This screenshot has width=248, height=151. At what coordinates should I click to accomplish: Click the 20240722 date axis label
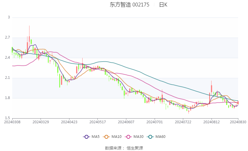[x=183, y=122]
